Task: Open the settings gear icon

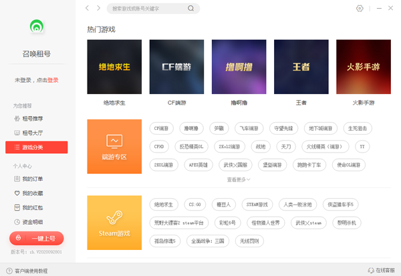Action: [360, 9]
